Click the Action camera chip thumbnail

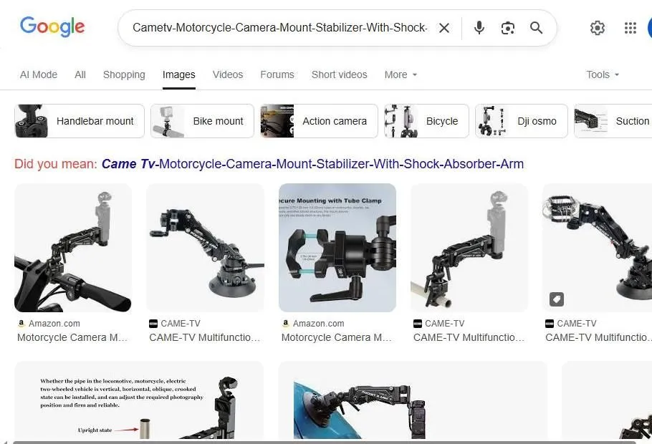(x=277, y=121)
